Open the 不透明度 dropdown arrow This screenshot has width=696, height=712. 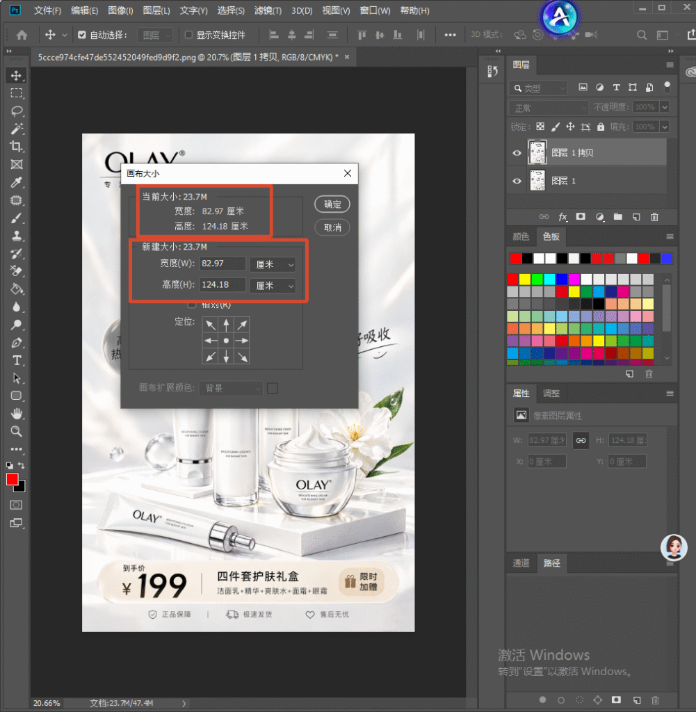(665, 107)
